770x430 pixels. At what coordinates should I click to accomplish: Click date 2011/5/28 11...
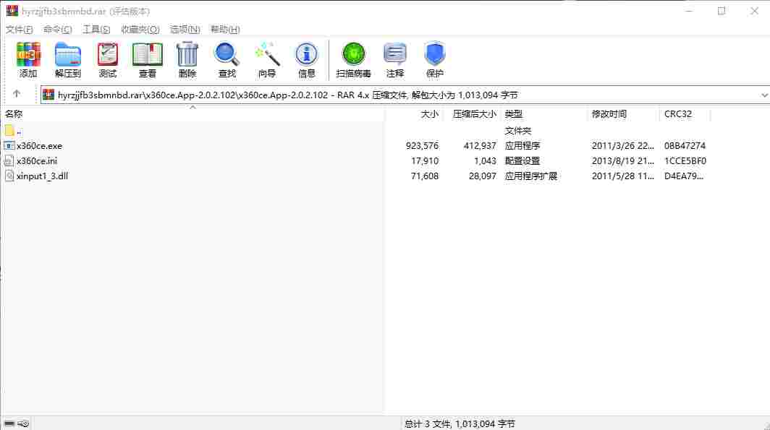click(622, 176)
